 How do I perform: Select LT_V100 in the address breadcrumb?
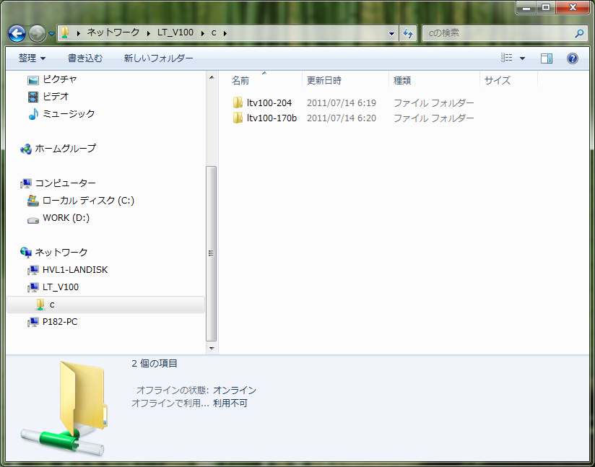click(x=175, y=32)
